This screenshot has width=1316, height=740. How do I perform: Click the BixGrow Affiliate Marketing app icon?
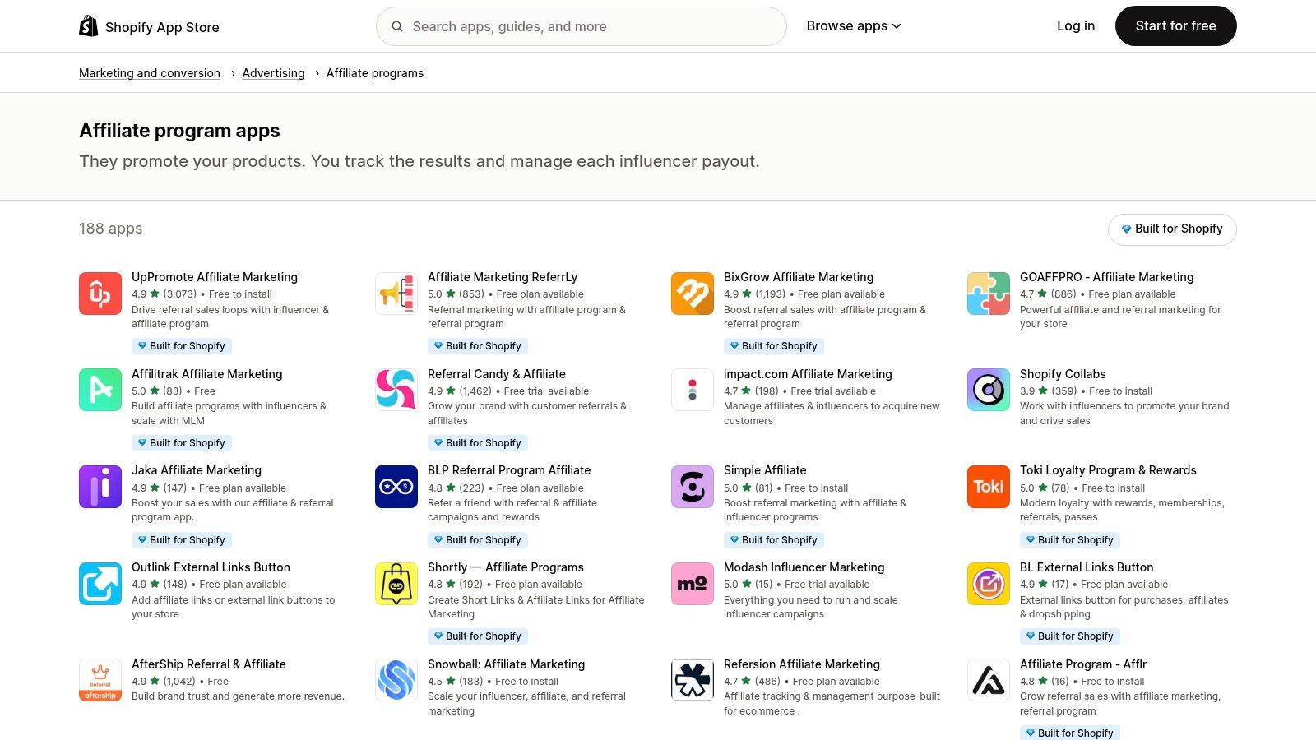(692, 293)
